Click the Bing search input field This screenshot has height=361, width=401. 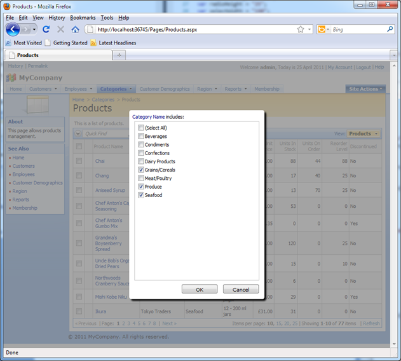[358, 29]
